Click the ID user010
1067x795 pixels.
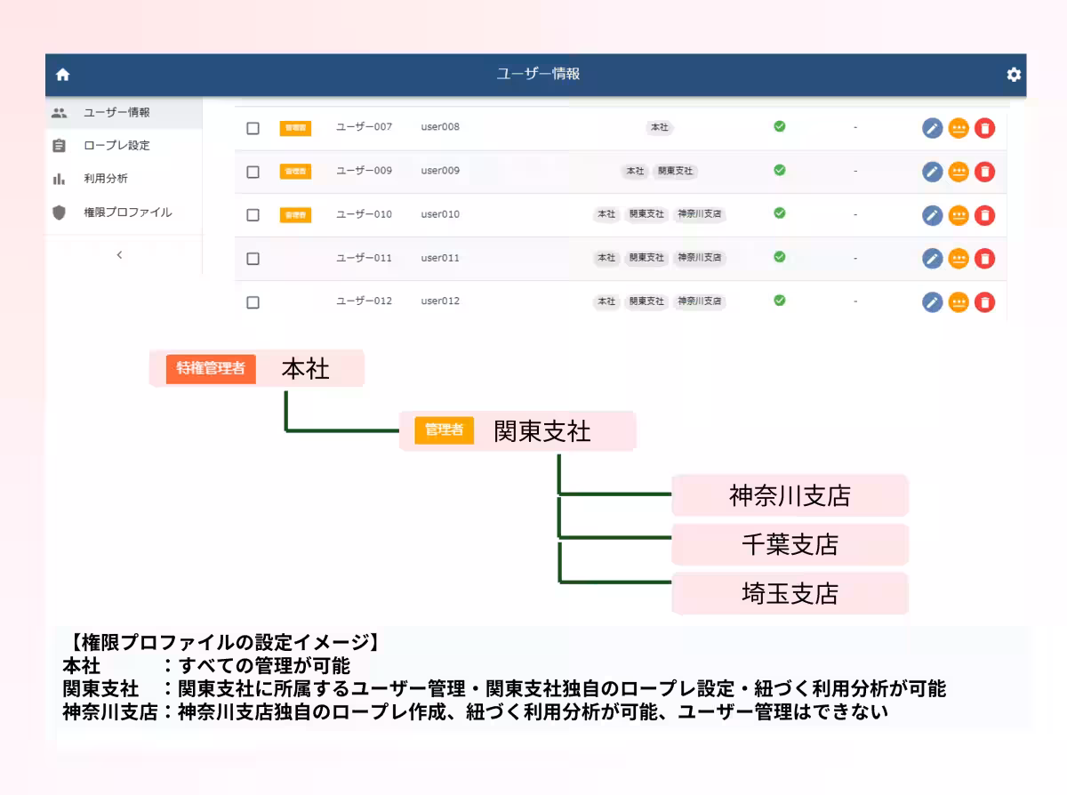tap(440, 214)
